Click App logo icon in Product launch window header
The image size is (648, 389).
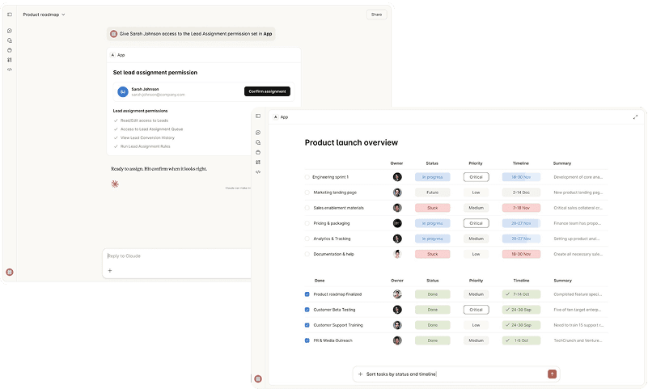coord(276,117)
